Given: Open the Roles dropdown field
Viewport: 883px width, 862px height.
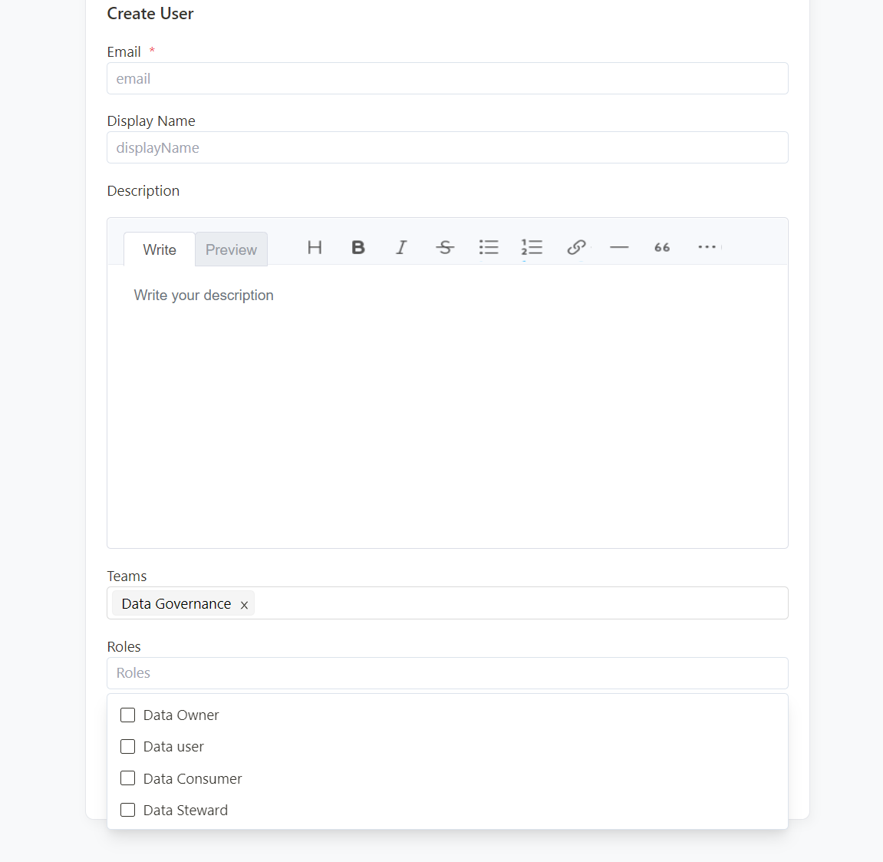Looking at the screenshot, I should click(x=447, y=673).
